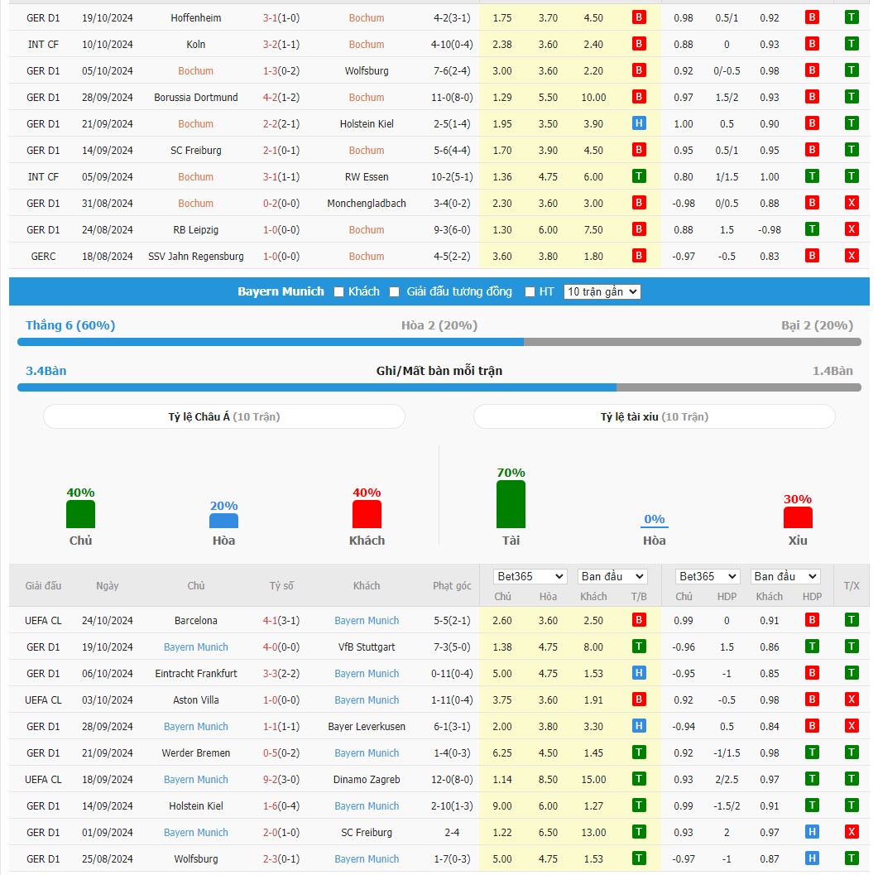Click red B result icon in Barcelona row

[639, 619]
